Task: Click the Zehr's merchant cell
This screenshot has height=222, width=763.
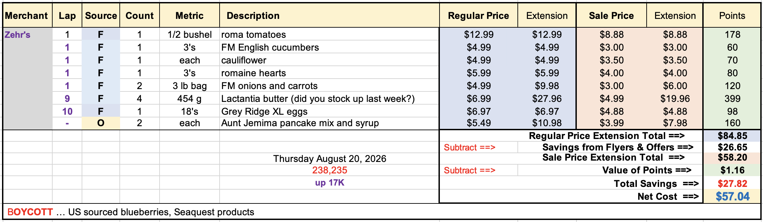Action: pyautogui.click(x=27, y=34)
